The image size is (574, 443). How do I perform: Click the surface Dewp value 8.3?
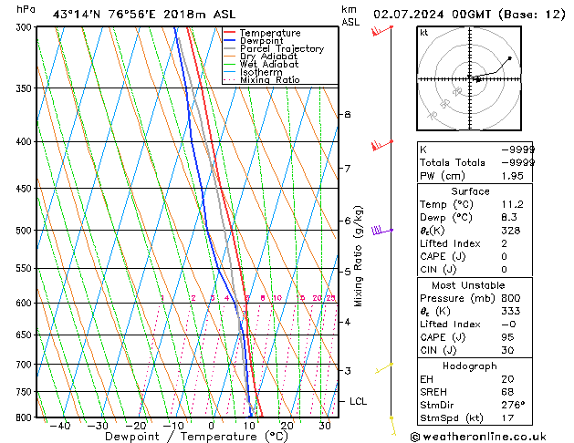[x=509, y=218]
